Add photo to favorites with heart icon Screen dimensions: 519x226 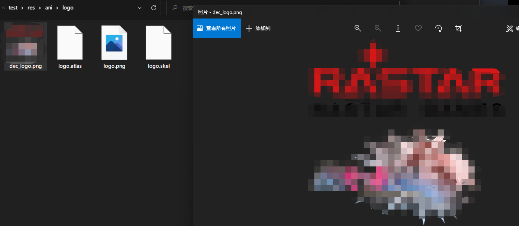pos(418,28)
